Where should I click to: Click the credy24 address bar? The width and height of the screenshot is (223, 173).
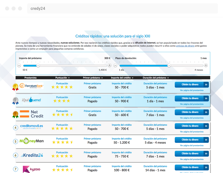pyautogui.click(x=123, y=8)
